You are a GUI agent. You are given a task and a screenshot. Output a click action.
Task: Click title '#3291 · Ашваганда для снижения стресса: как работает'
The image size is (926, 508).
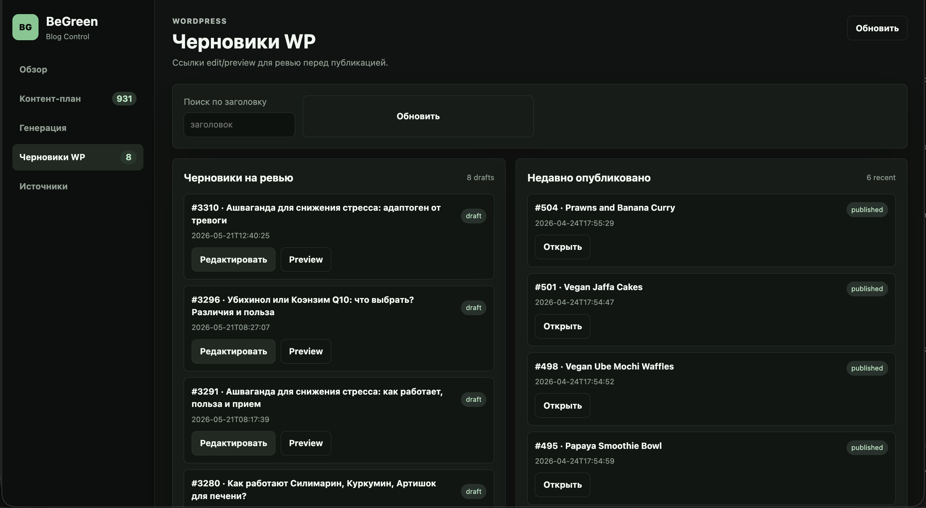point(317,398)
